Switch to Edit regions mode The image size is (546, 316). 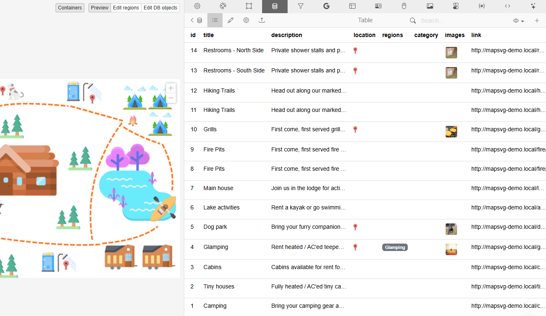(126, 8)
